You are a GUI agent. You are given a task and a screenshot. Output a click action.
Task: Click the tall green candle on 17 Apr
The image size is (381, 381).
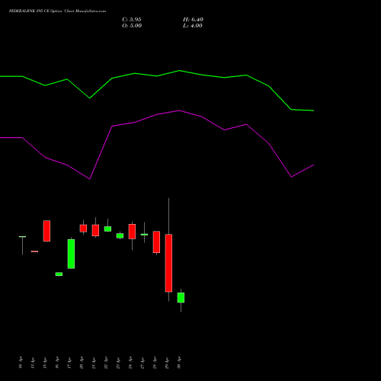(x=71, y=254)
